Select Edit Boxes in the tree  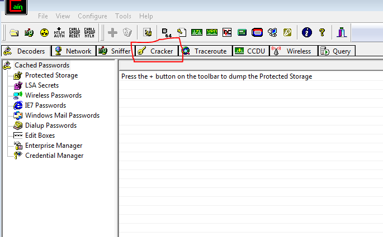pyautogui.click(x=40, y=136)
